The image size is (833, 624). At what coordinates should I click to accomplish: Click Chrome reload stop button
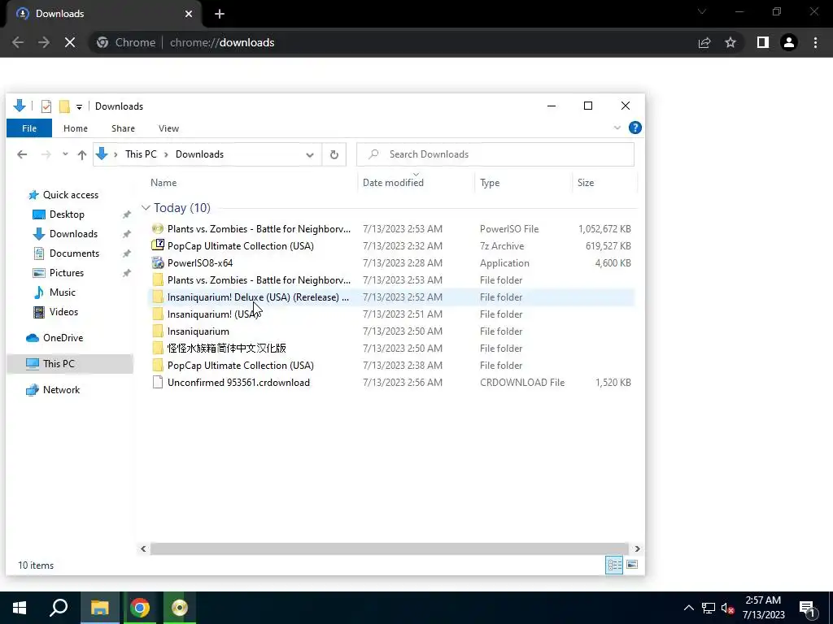point(70,42)
